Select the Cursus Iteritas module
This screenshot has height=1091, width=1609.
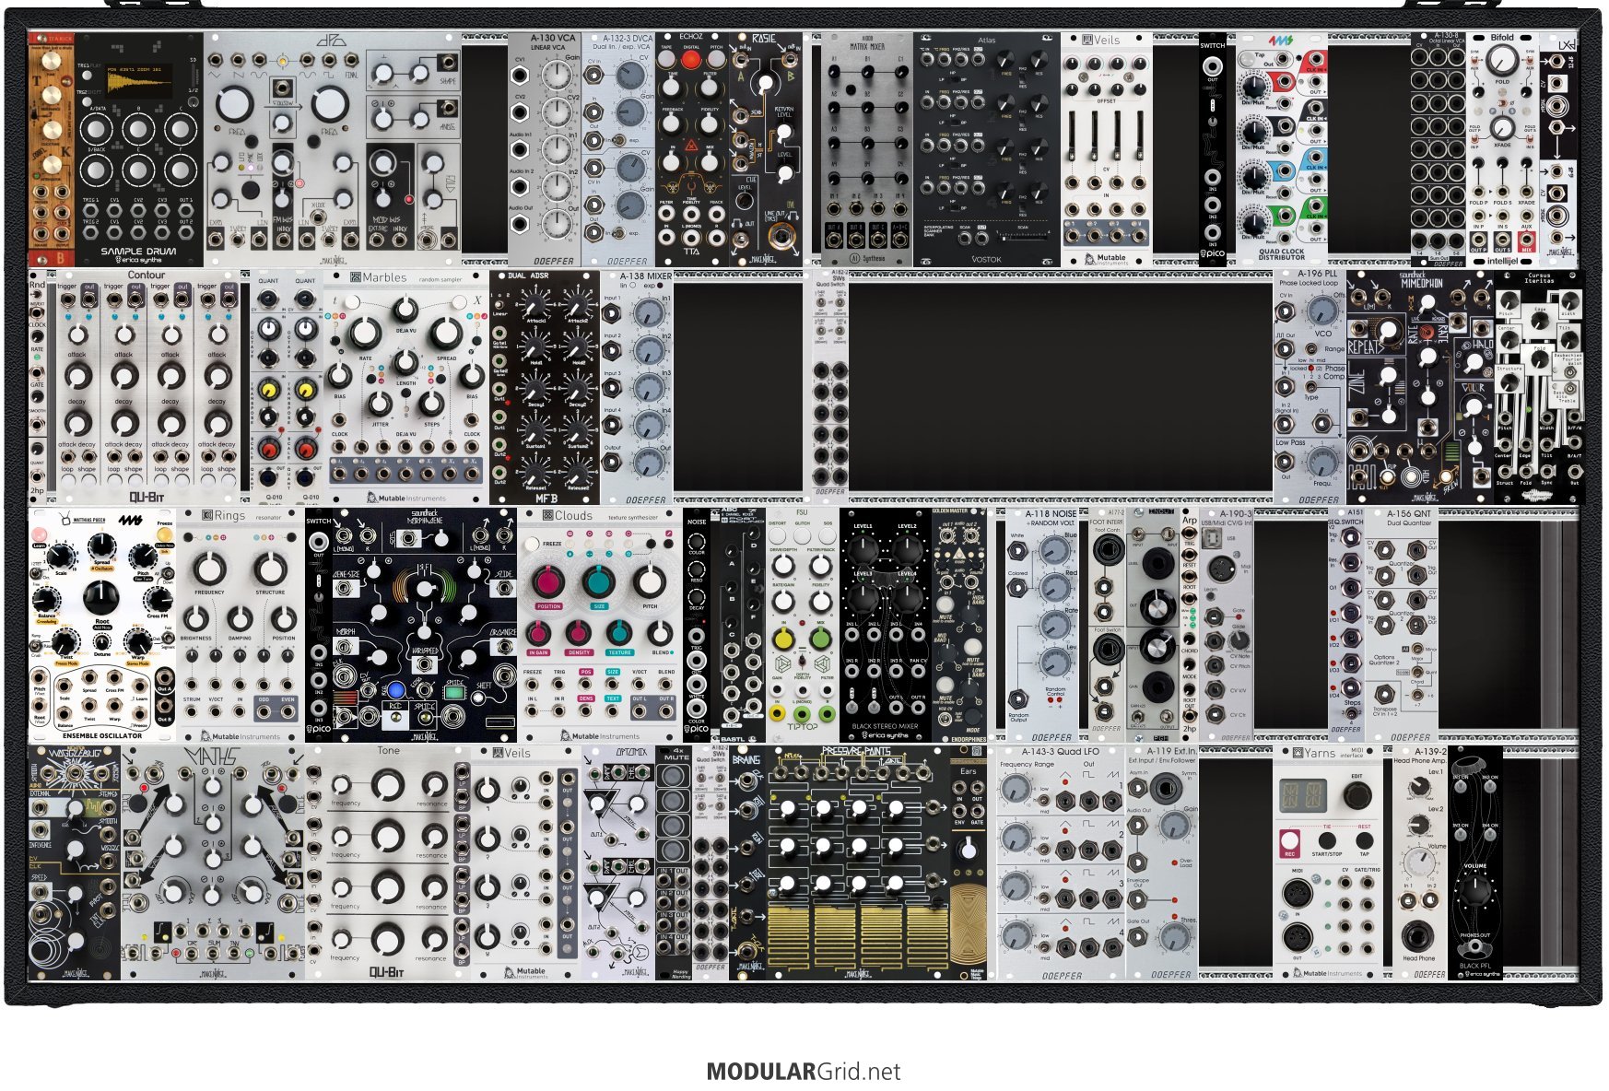1539,388
